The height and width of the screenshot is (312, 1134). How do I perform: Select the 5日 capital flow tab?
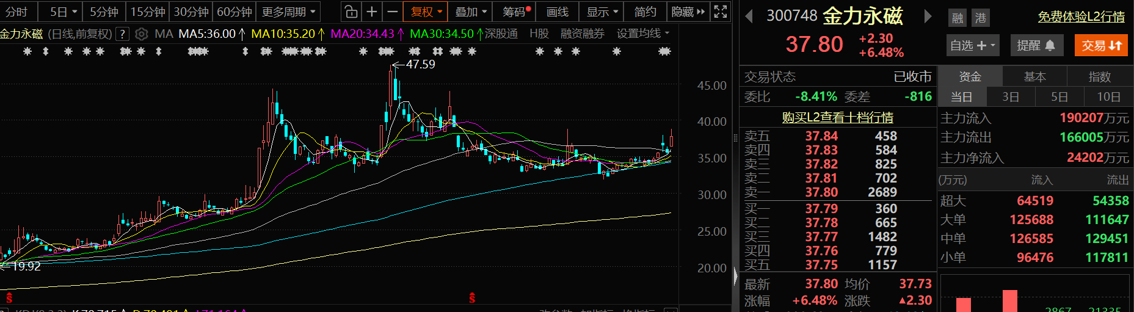tap(1059, 96)
